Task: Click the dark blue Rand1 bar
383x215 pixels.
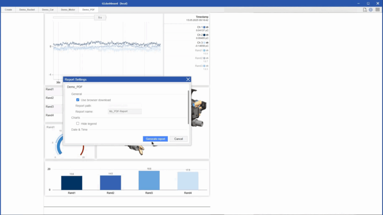Action: tap(71, 183)
